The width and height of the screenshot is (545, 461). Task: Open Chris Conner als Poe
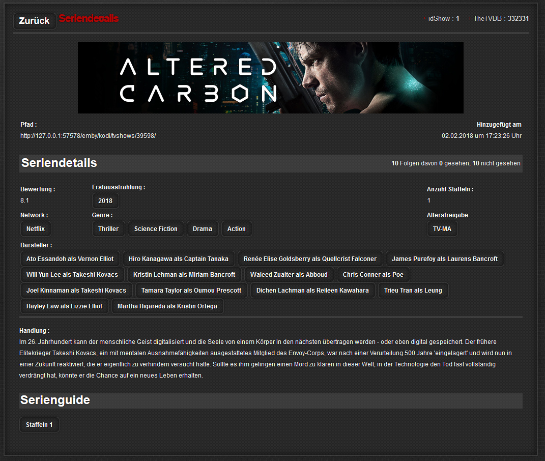click(x=374, y=275)
